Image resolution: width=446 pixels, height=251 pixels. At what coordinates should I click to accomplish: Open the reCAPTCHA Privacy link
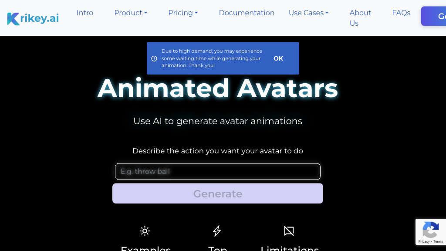tap(424, 241)
